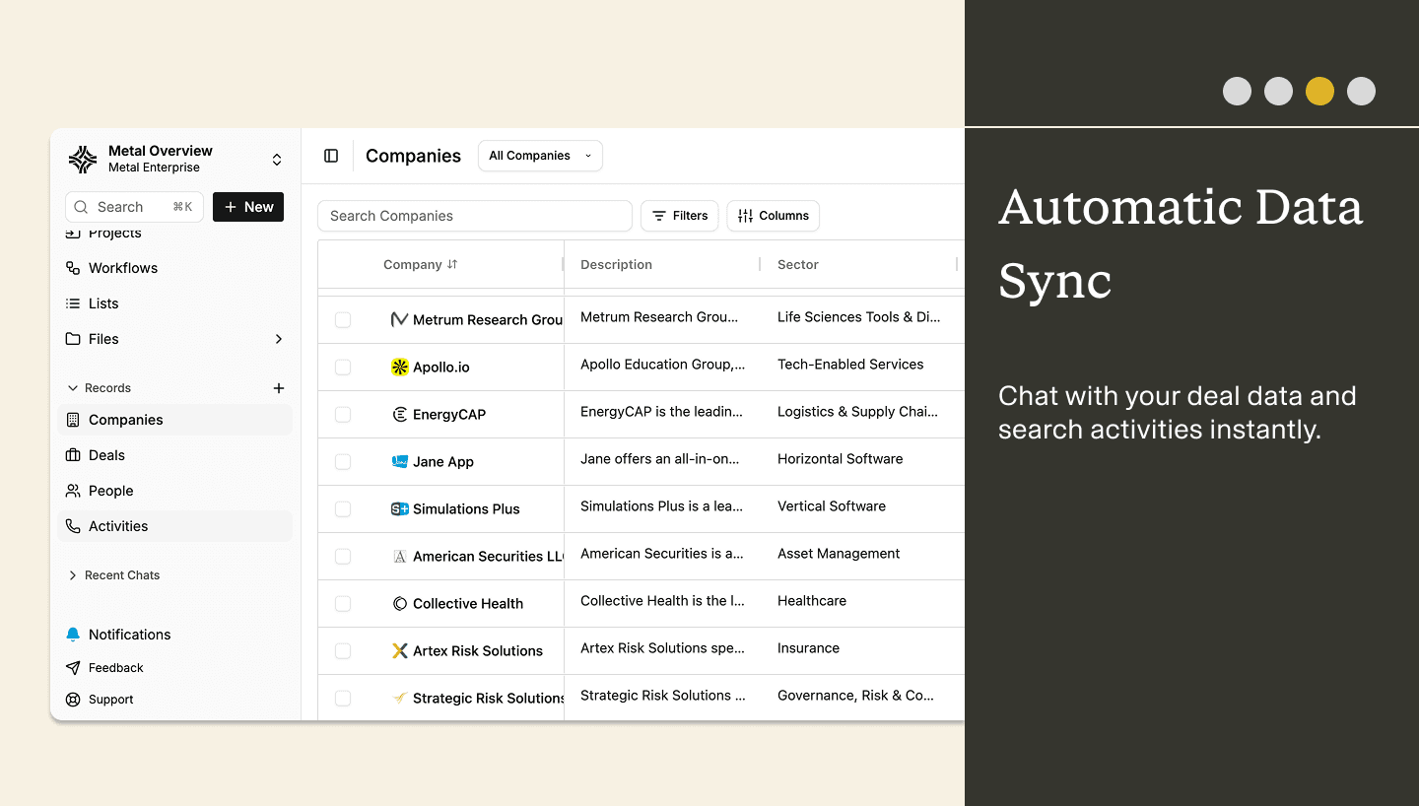
Task: Check the Collective Health row checkbox
Action: click(343, 603)
